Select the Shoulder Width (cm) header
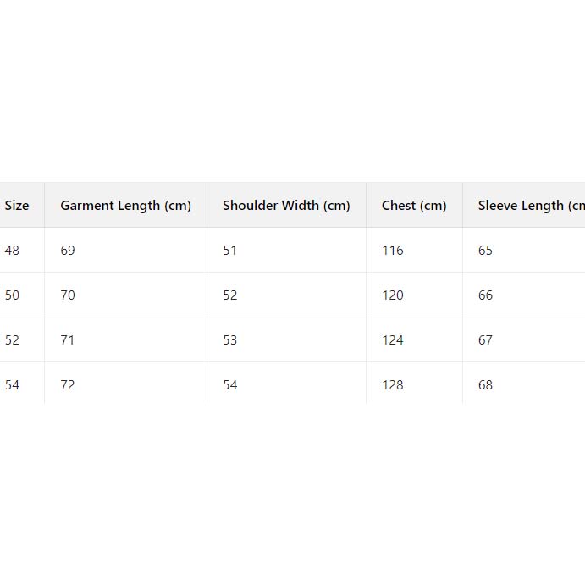Viewport: 585px width, 585px height. click(286, 206)
